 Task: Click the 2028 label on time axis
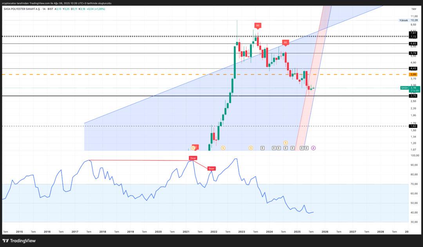pos(380,232)
